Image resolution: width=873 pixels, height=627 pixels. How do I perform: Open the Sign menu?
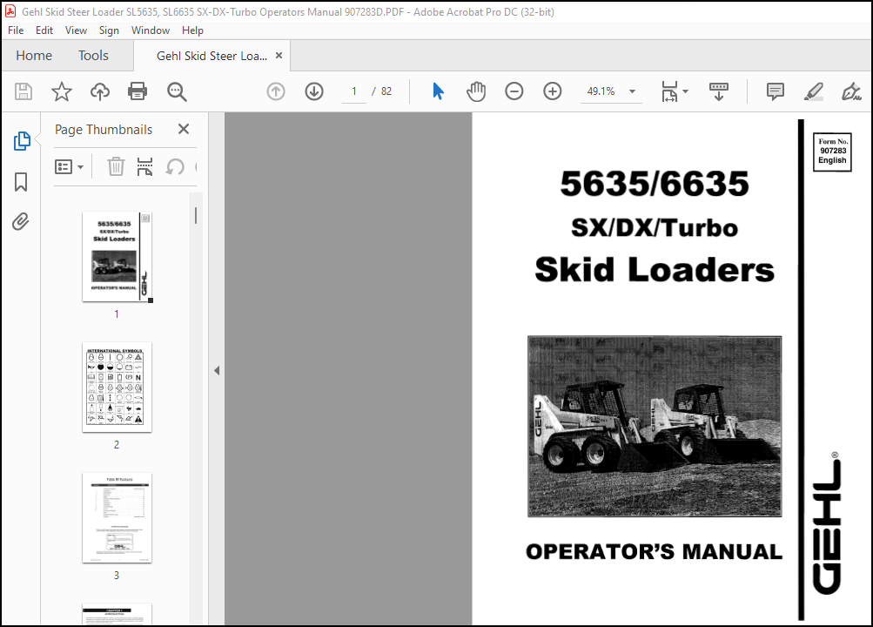pyautogui.click(x=109, y=30)
